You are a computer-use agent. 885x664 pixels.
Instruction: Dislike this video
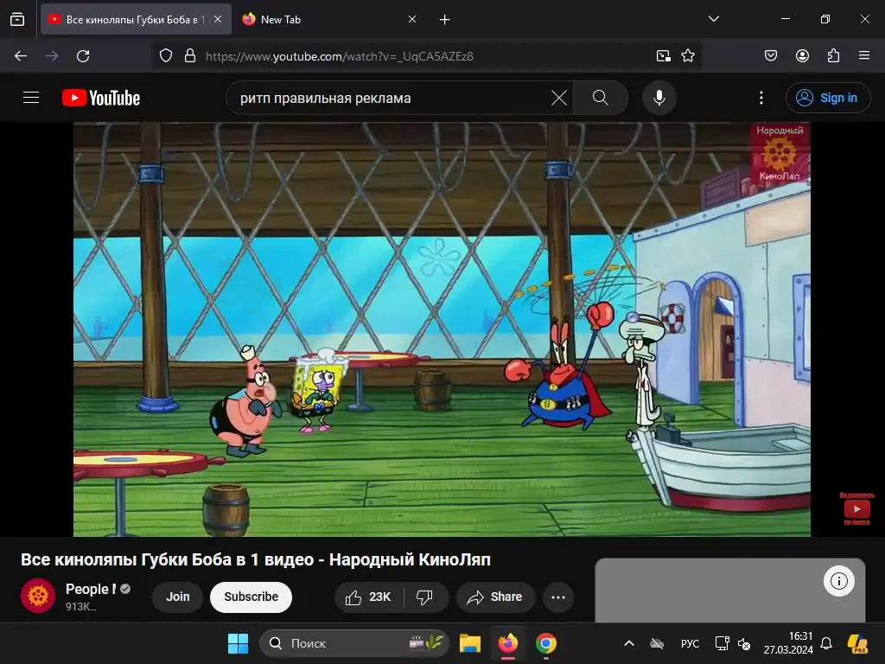[425, 597]
